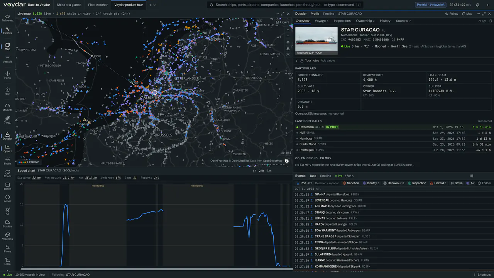
Task: Zoom out on the live map
Action: click(288, 36)
